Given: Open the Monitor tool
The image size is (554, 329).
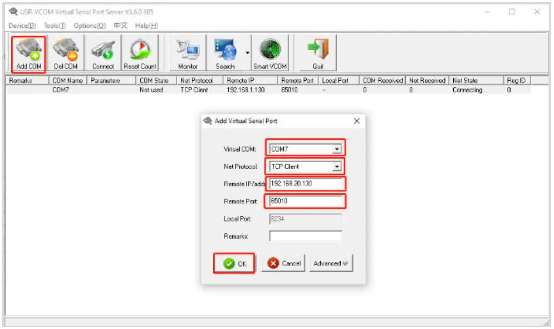Looking at the screenshot, I should click(188, 54).
